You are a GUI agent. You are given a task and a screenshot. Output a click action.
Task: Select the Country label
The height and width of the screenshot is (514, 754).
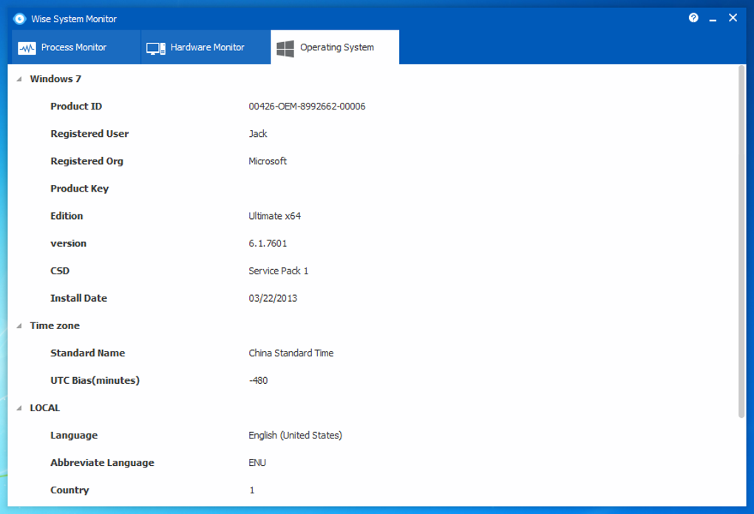(69, 490)
